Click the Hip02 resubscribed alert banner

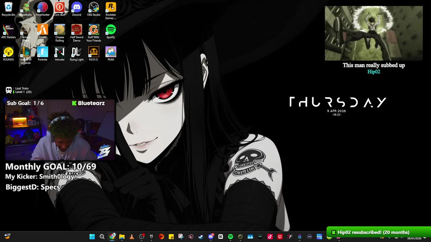coord(379,232)
